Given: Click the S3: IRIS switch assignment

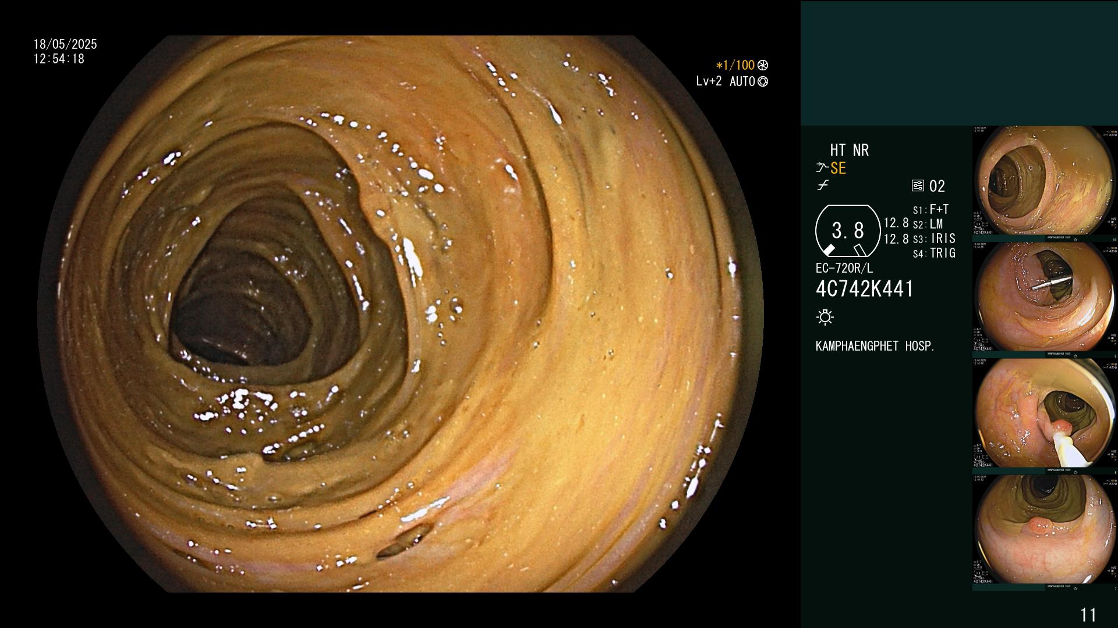Looking at the screenshot, I should 934,238.
